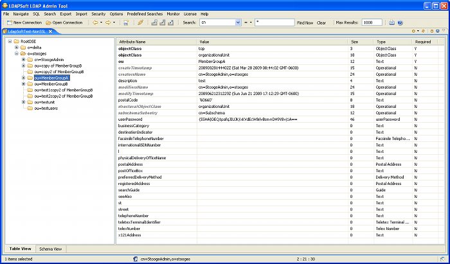This screenshot has width=450, height=264.
Task: Click the Find Now button
Action: (305, 22)
